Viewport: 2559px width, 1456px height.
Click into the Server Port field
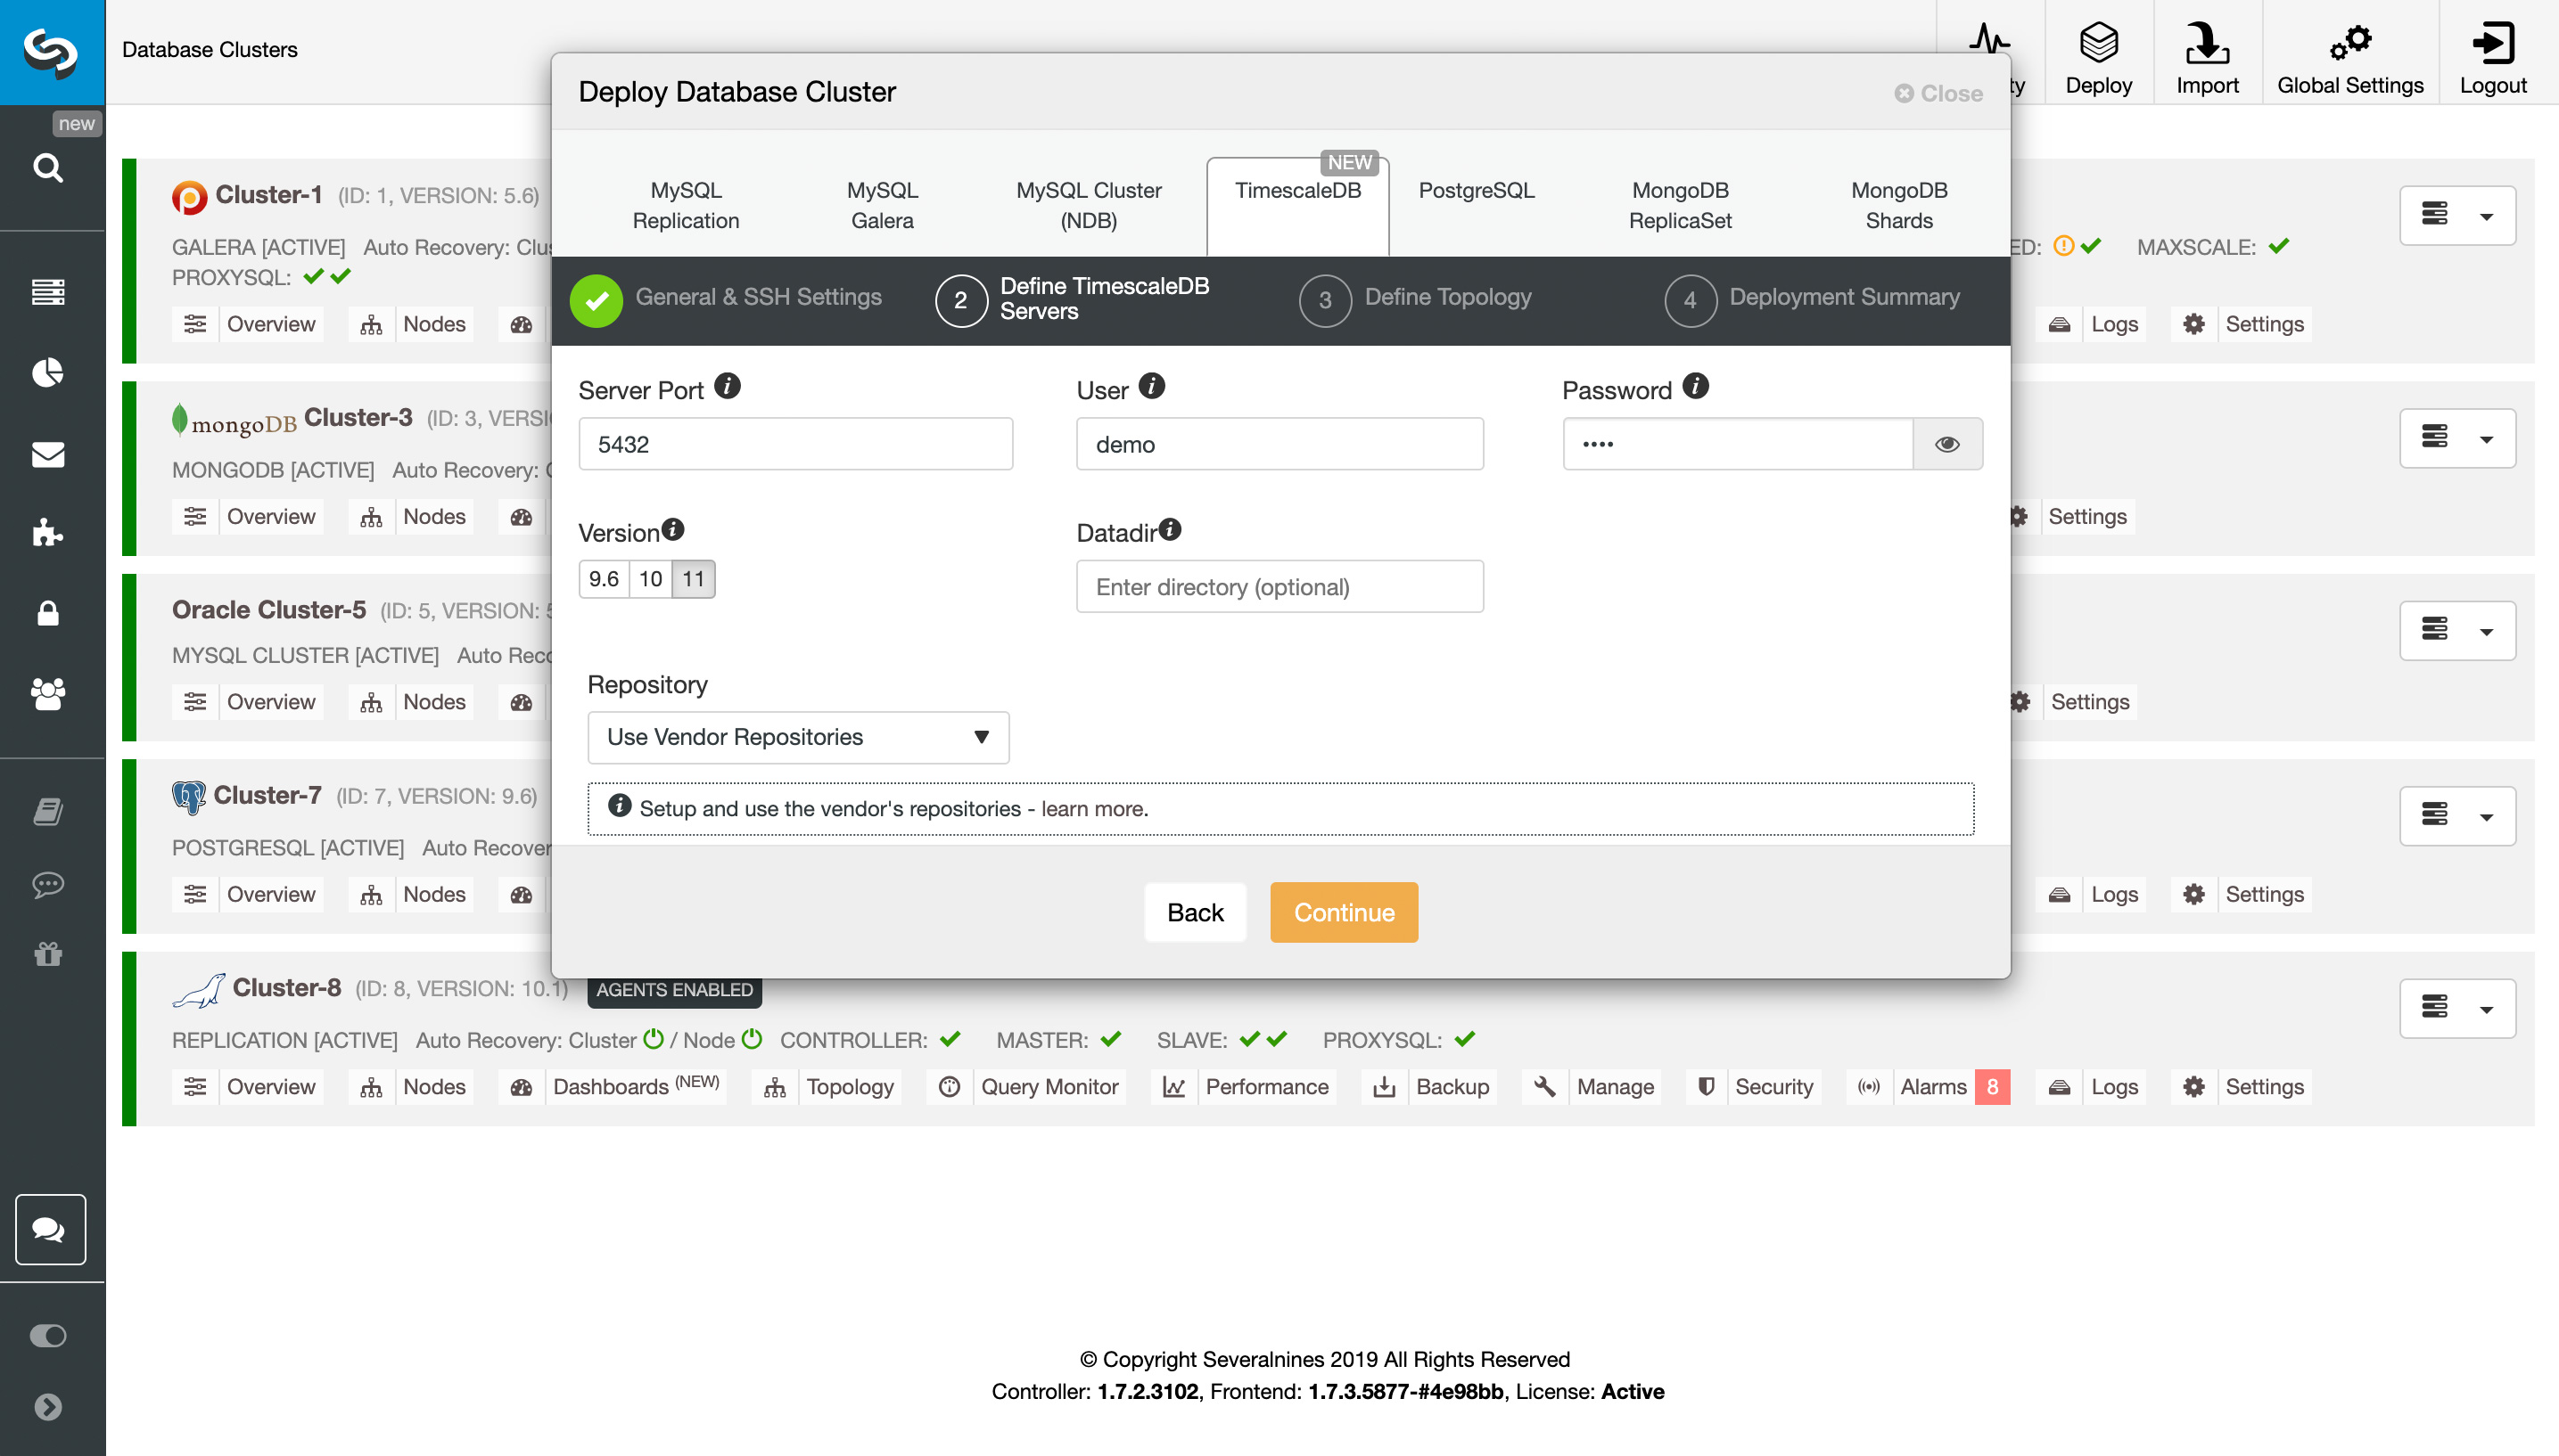[795, 444]
